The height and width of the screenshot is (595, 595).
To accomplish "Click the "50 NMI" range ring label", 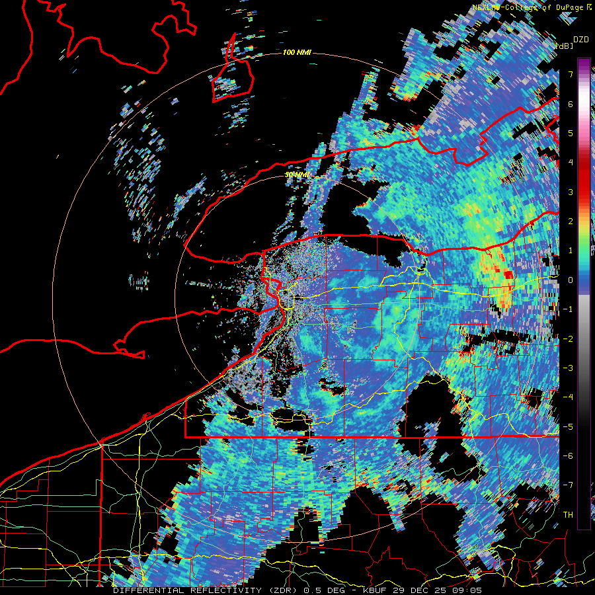I will 297,175.
